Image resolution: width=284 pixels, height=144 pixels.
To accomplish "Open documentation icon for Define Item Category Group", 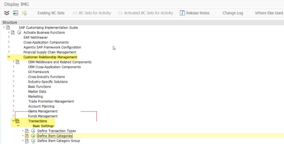I will (x=27, y=141).
